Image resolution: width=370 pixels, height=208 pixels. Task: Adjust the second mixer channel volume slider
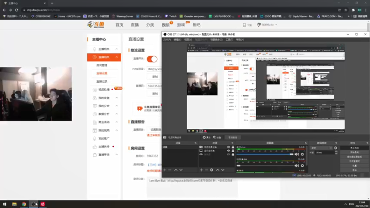coord(265,165)
